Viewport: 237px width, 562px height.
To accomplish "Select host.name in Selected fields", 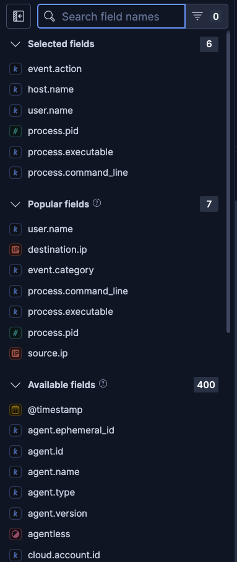I will (x=51, y=89).
